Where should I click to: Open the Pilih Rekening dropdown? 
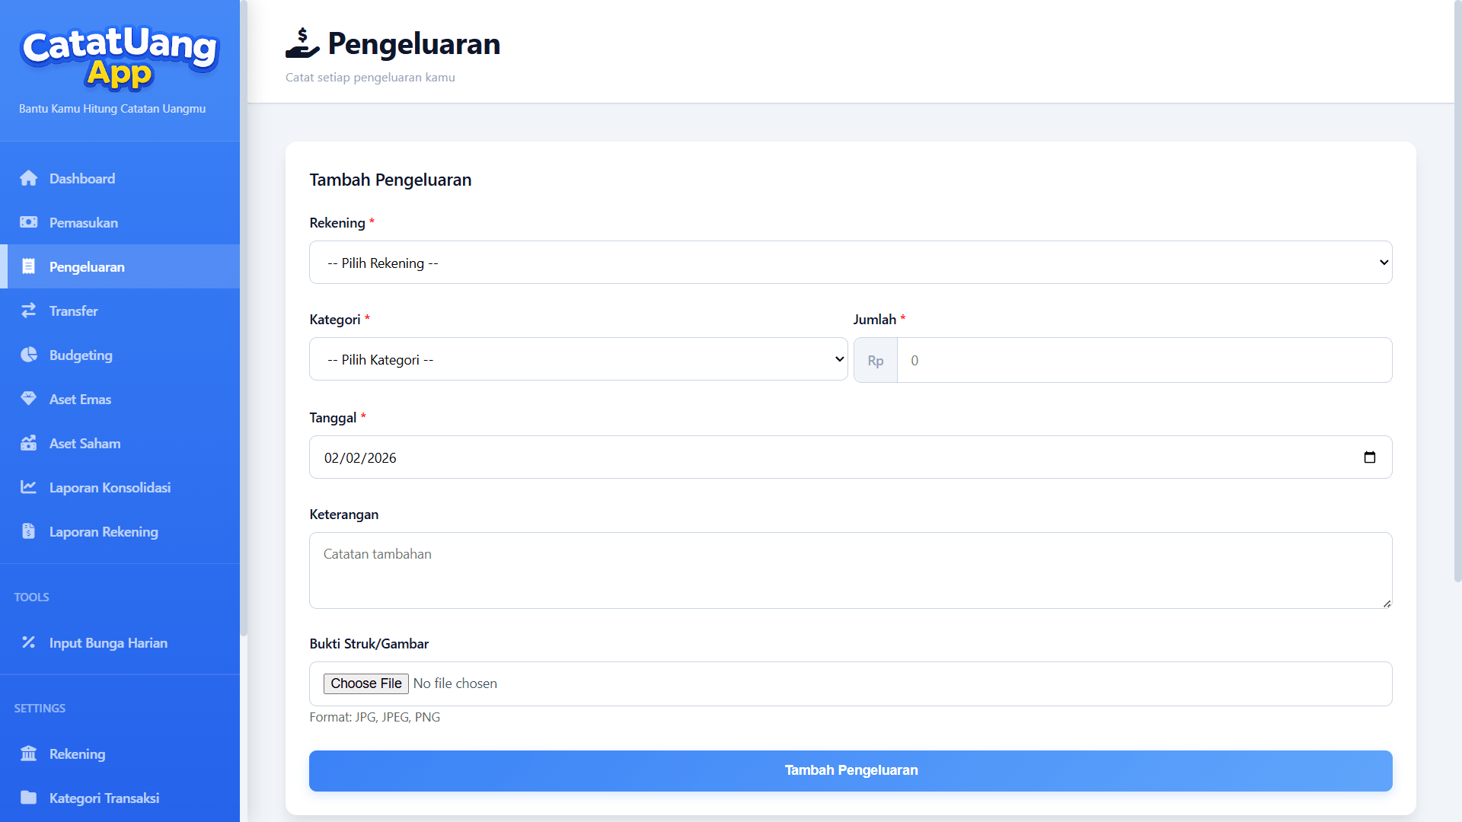[x=850, y=263]
